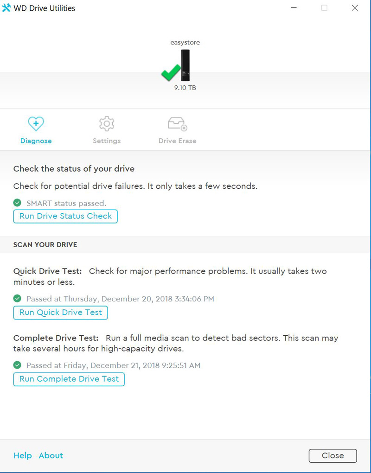Run Drive Status Check
The image size is (371, 473).
click(x=65, y=216)
